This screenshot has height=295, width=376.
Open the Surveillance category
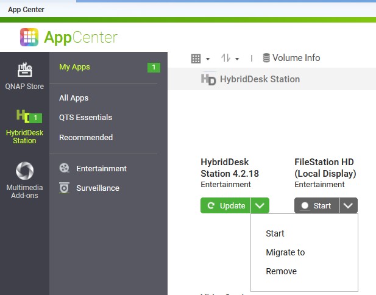pos(98,188)
